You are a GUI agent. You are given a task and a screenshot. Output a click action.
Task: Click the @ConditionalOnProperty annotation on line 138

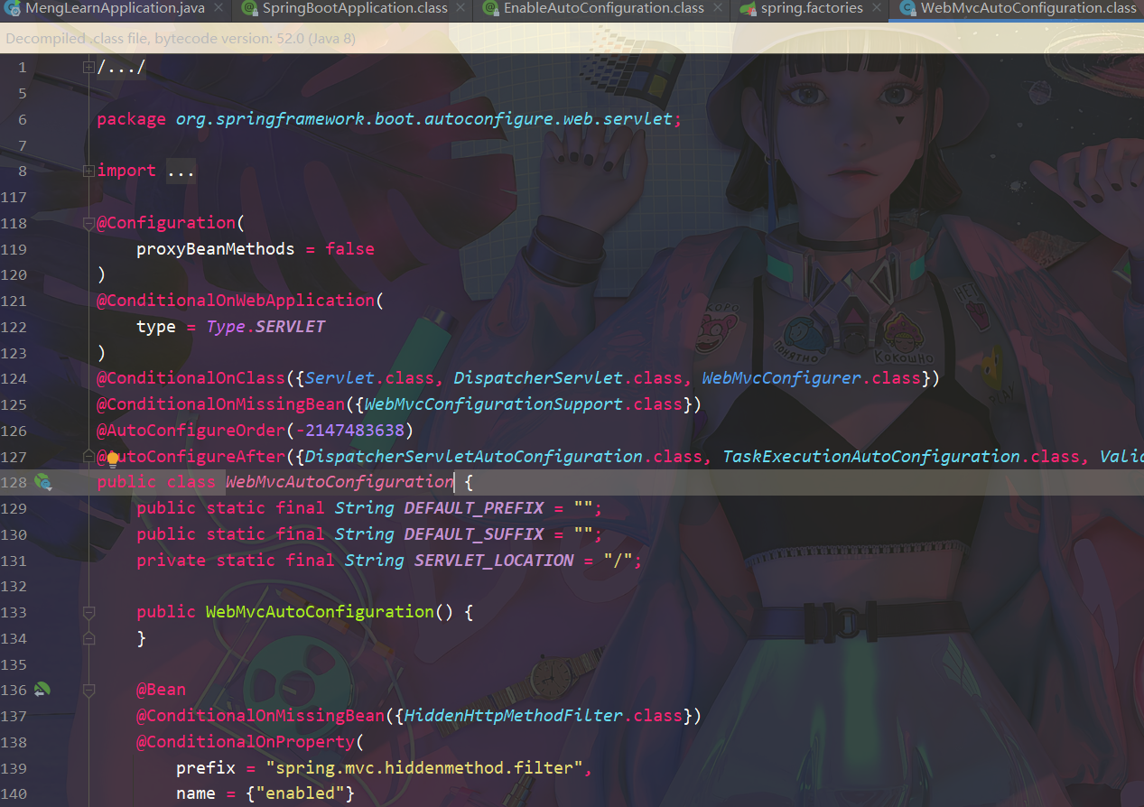pyautogui.click(x=246, y=742)
